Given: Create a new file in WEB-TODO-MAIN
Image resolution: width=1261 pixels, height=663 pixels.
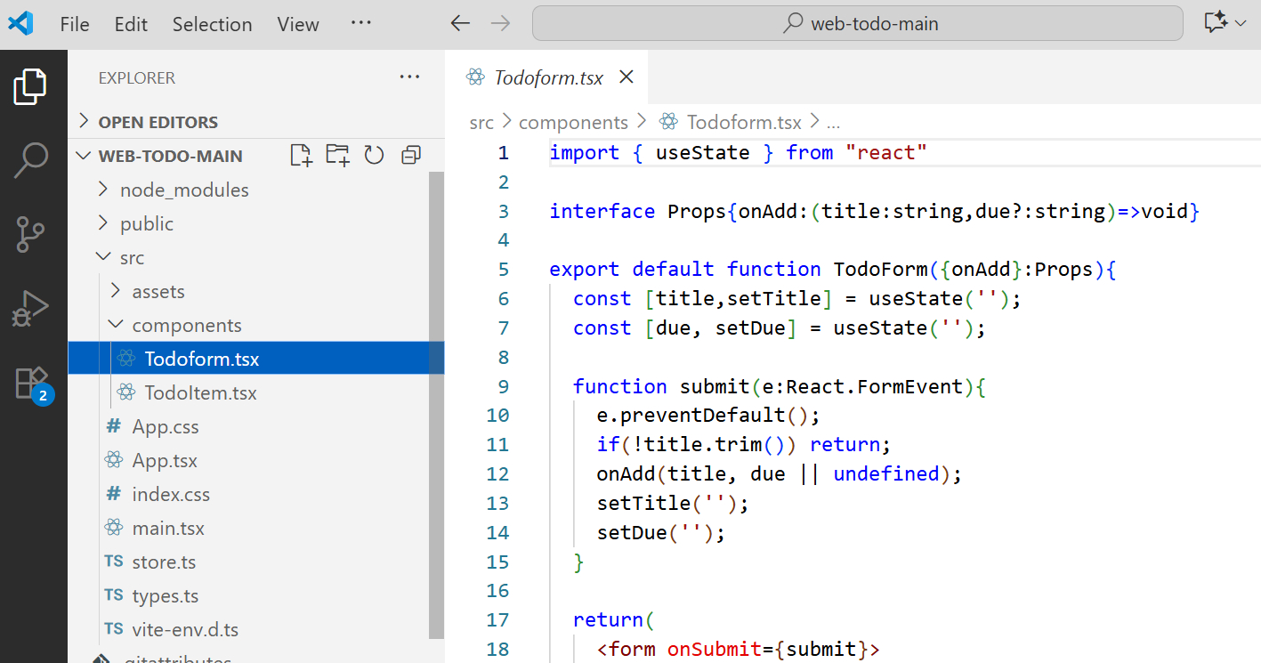Looking at the screenshot, I should pos(302,156).
